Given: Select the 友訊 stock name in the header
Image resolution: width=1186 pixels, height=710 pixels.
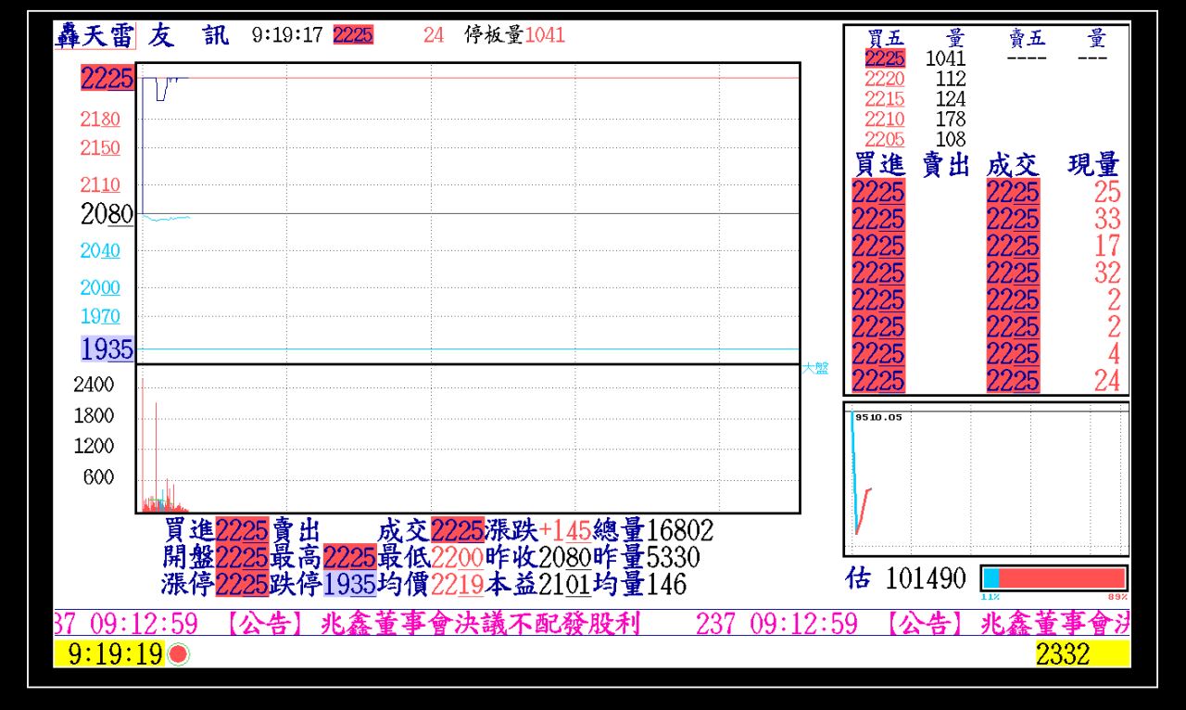Looking at the screenshot, I should click(189, 36).
